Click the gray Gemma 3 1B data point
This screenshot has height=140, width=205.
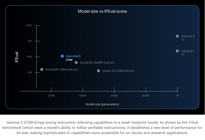[x=177, y=36]
